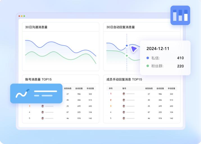Image resolution: width=201 pixels, height=144 pixels.
Task: Click rank number 4 in 成员手动回复消息 table
Action: 111,112
